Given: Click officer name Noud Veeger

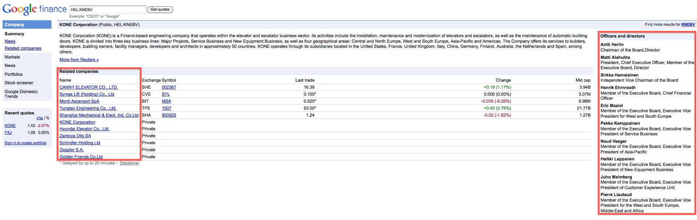Looking at the screenshot, I should [x=614, y=141].
